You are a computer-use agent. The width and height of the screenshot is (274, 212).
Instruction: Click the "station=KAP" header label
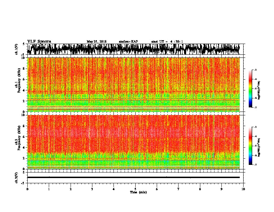[x=128, y=42]
